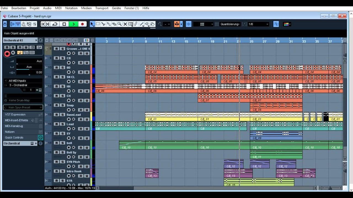Enable Write automation on BassLead track
This screenshot has width=353, height=198.
pos(87,119)
